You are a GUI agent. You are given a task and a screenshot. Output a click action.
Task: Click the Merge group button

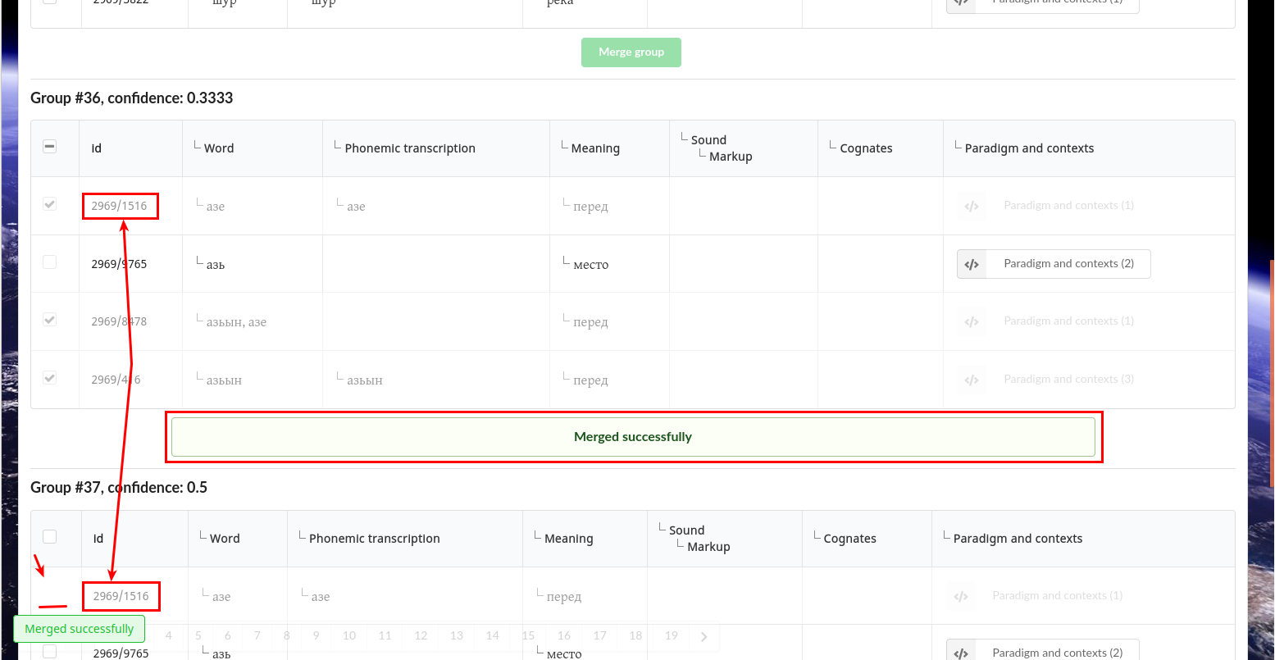(x=631, y=52)
